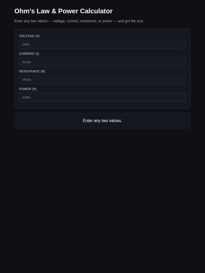Click the word "Calculator" in the title
The height and width of the screenshot is (273, 205).
click(x=96, y=11)
